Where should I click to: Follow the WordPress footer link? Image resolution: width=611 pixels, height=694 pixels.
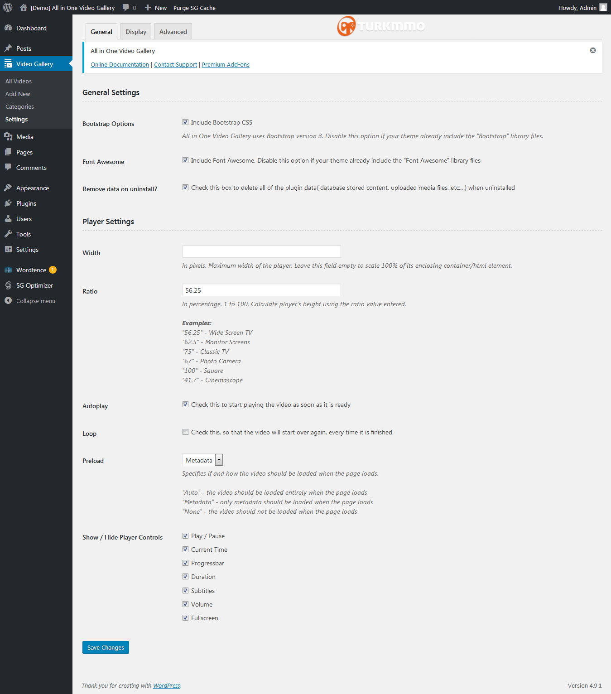tap(166, 685)
